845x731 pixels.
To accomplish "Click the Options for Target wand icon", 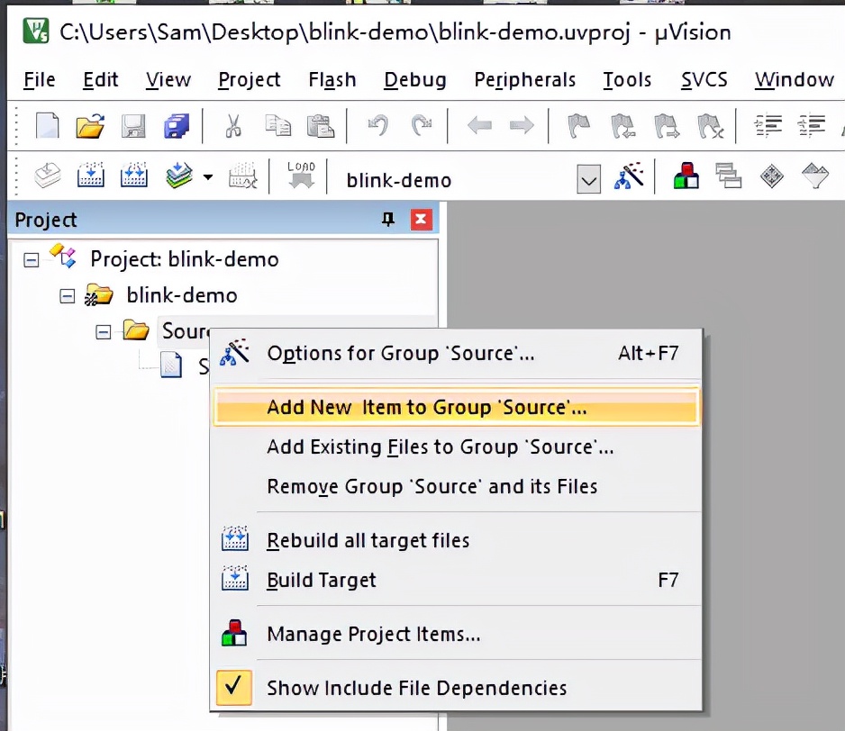I will pyautogui.click(x=629, y=175).
